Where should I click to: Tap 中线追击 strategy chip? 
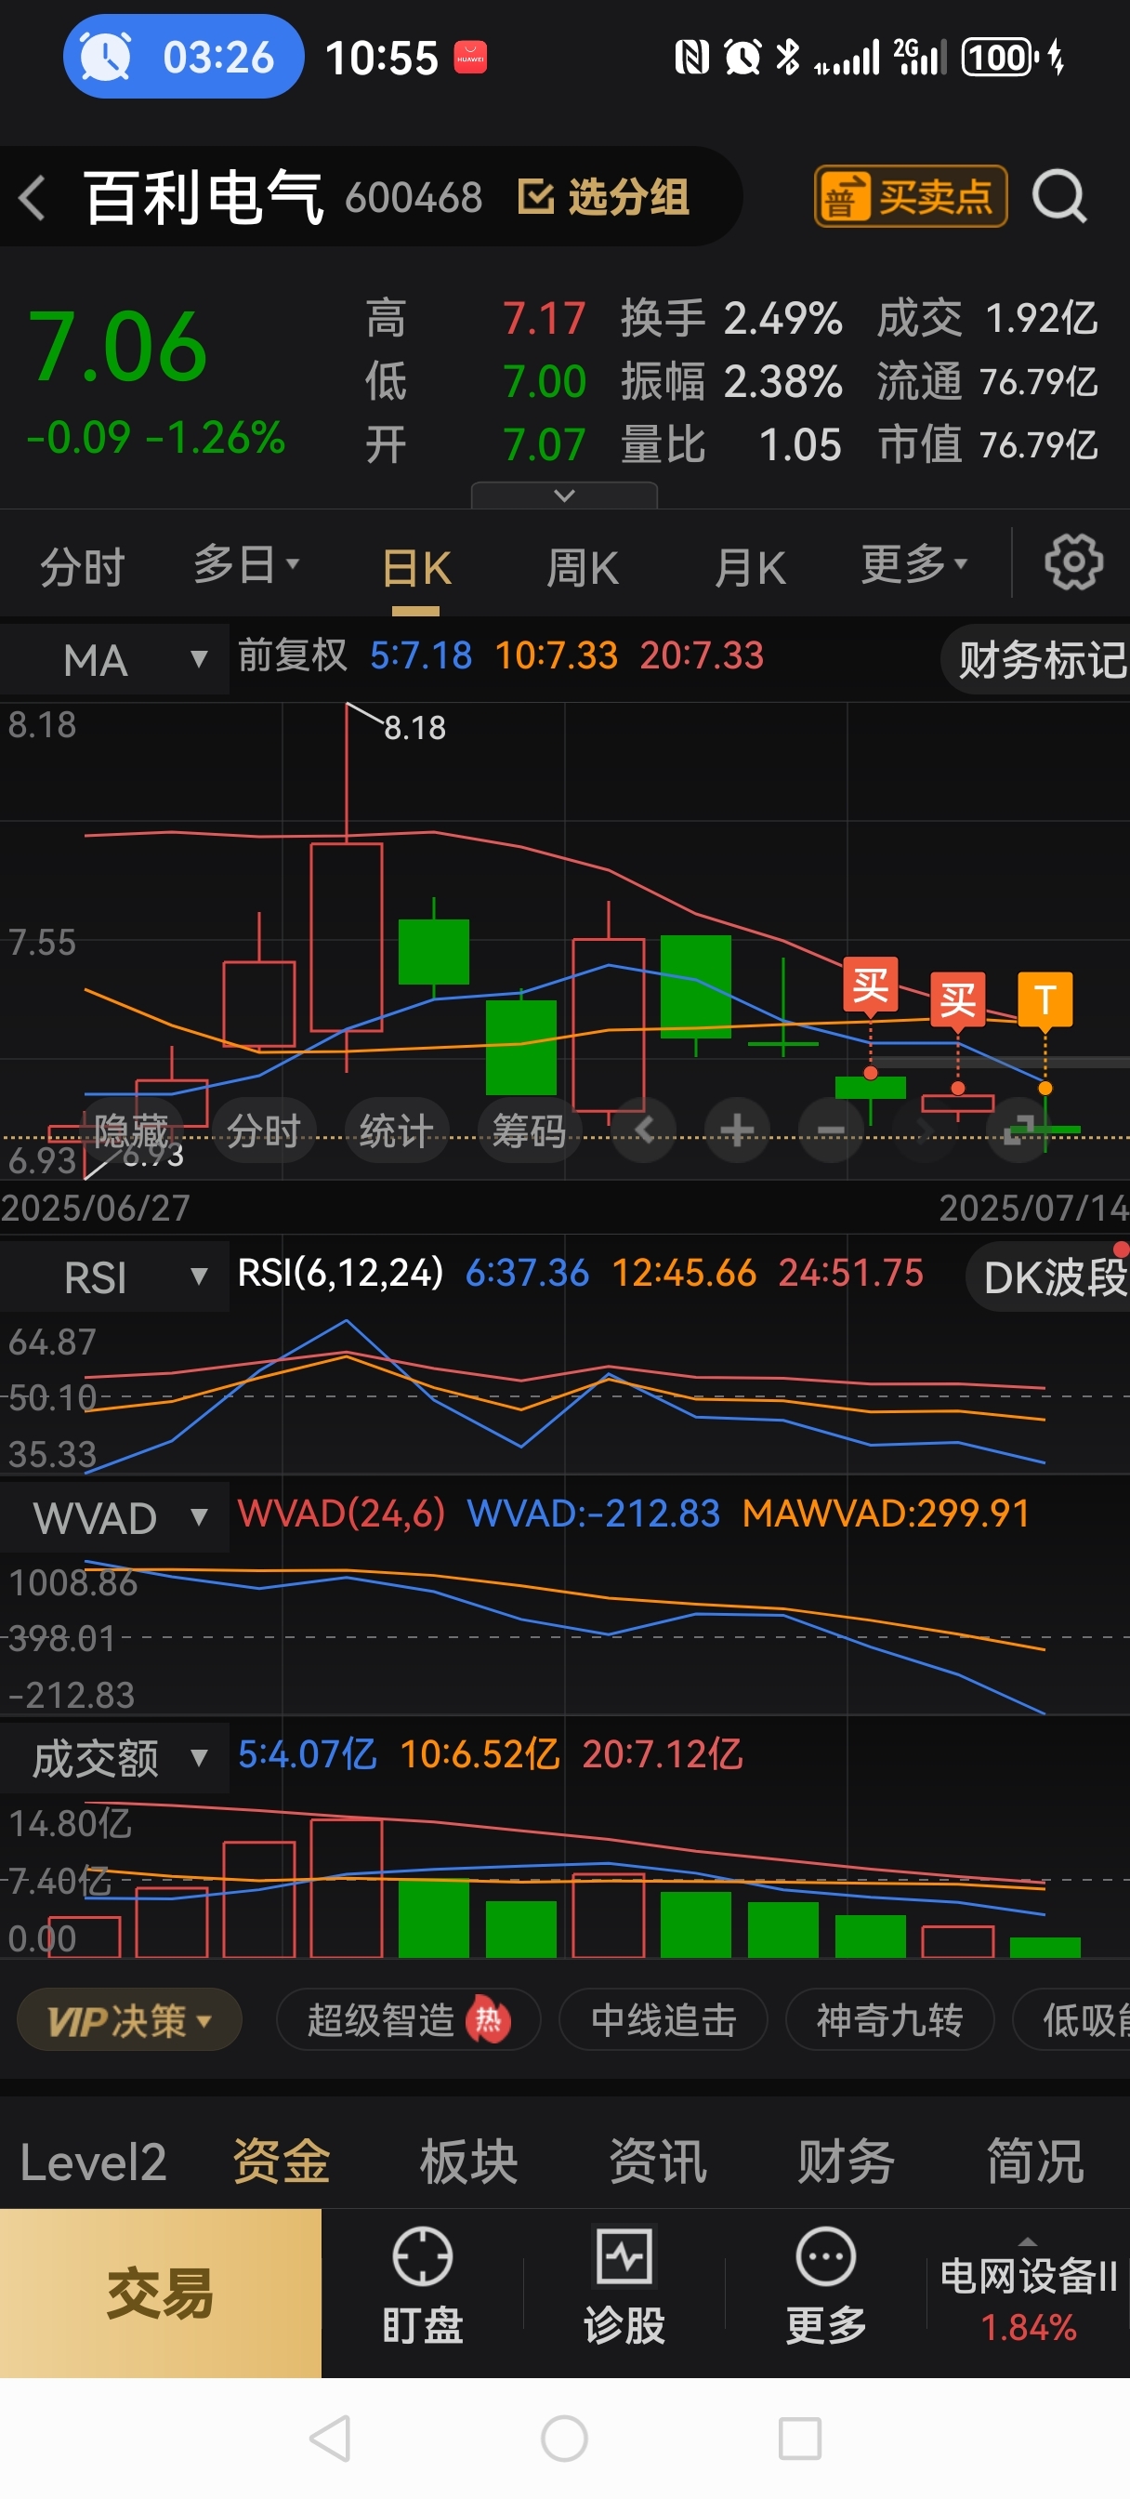coord(664,2021)
